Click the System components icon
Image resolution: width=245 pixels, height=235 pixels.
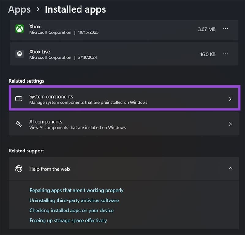pos(19,99)
